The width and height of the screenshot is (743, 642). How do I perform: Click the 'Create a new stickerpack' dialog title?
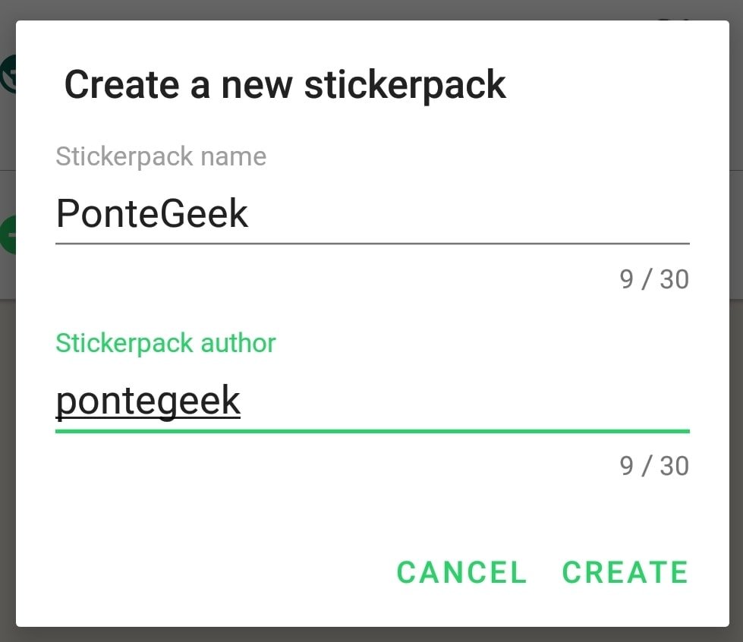click(x=285, y=85)
